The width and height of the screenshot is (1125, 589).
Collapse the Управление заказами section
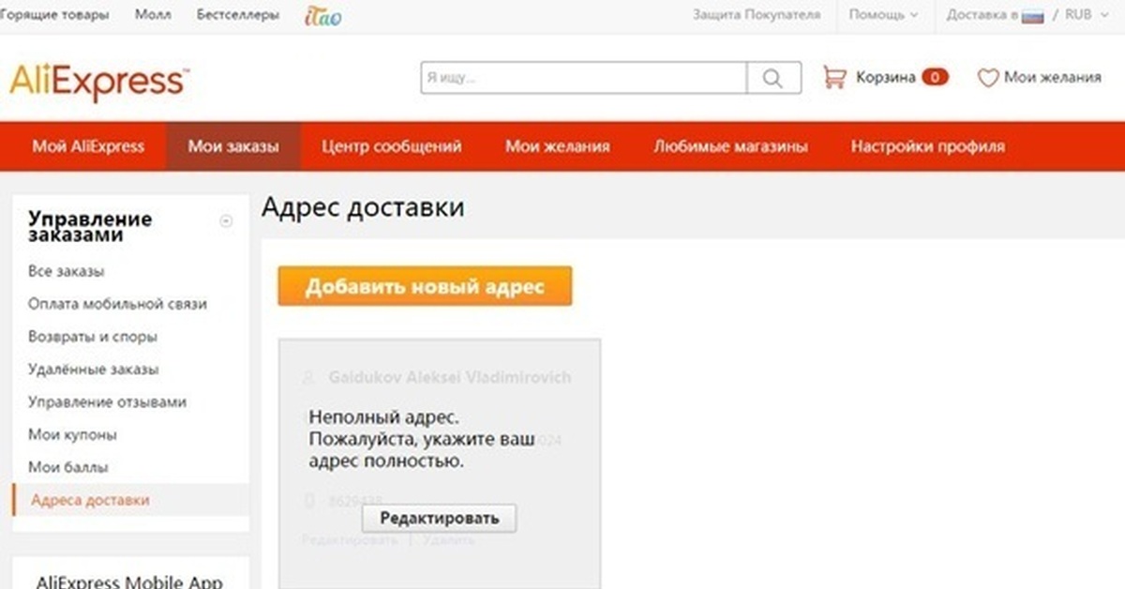225,221
